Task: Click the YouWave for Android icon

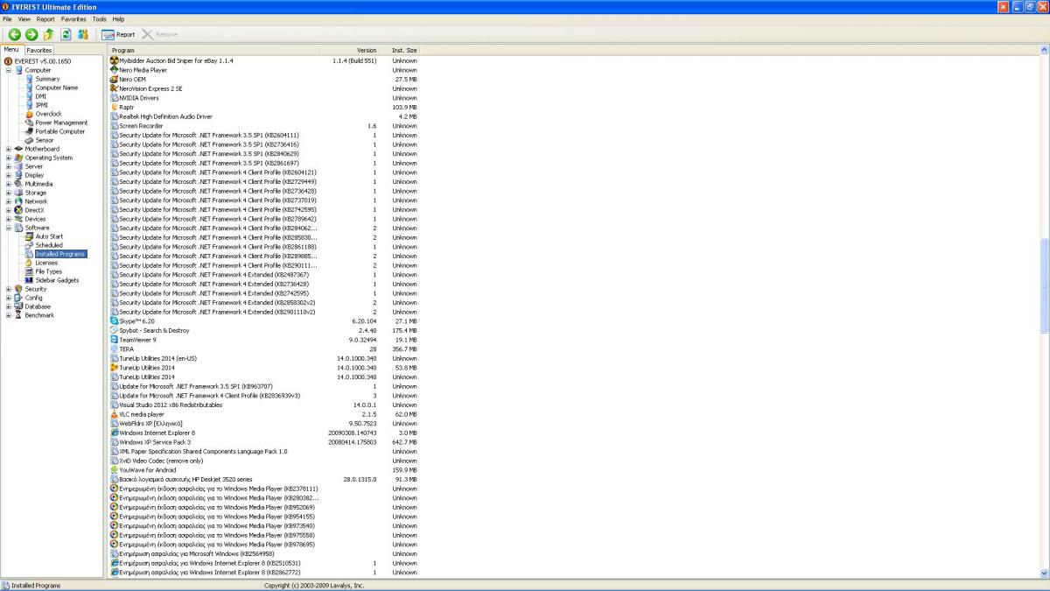Action: 114,470
